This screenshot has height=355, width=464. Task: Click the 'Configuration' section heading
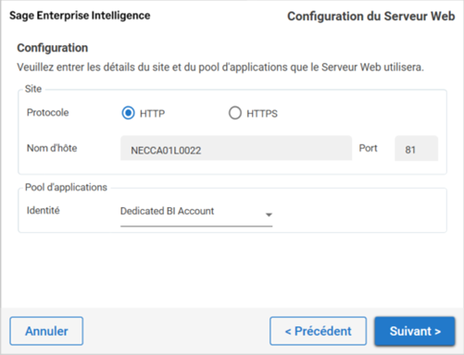coord(53,48)
